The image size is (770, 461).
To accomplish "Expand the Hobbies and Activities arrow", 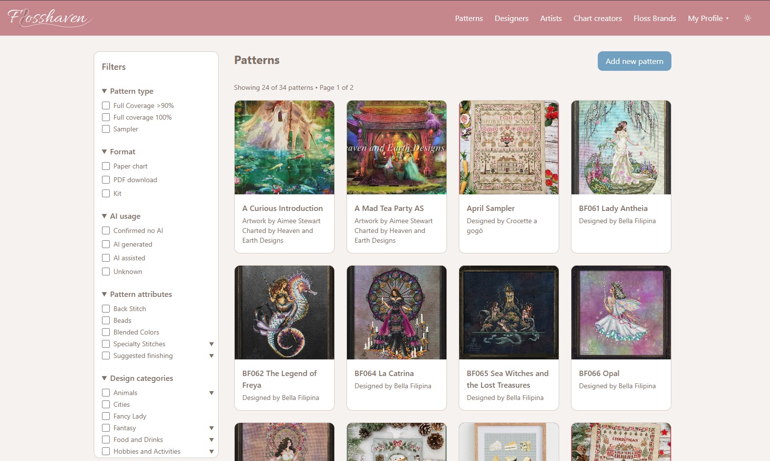I will pyautogui.click(x=211, y=452).
